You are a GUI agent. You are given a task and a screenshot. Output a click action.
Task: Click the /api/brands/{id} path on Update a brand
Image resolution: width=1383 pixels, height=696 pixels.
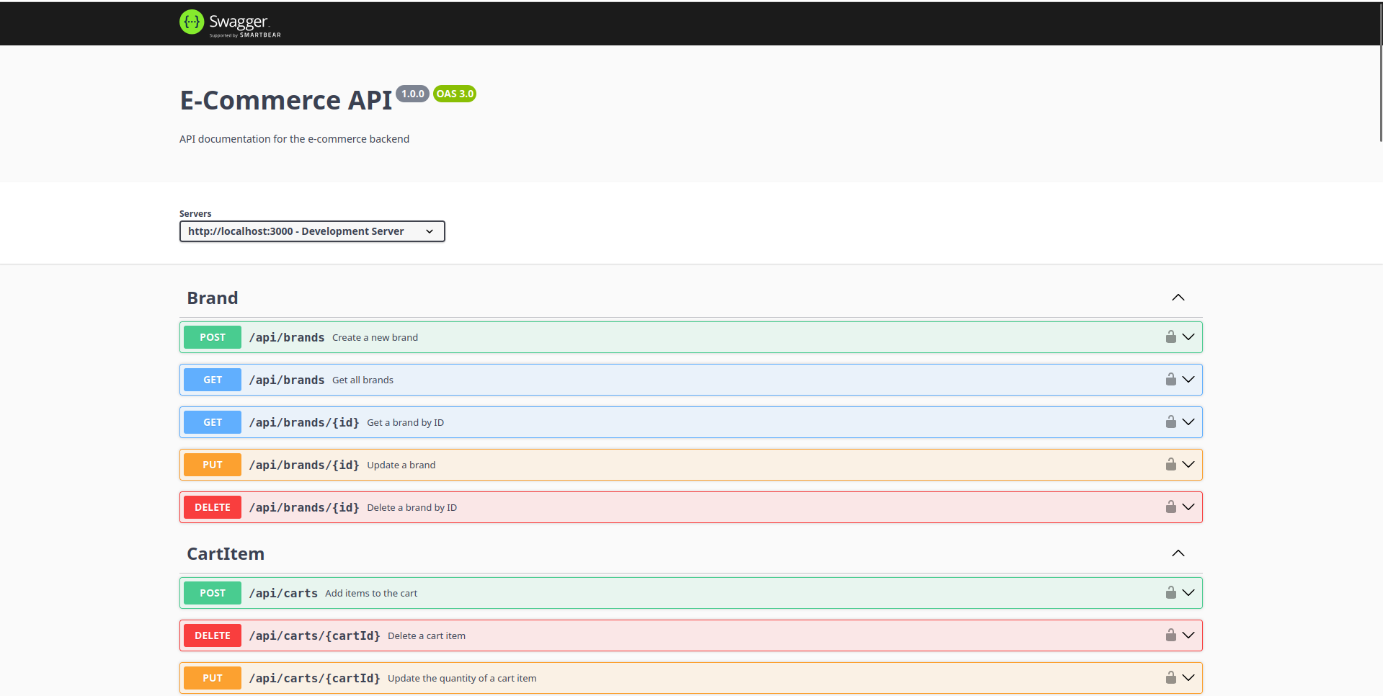[x=304, y=465]
